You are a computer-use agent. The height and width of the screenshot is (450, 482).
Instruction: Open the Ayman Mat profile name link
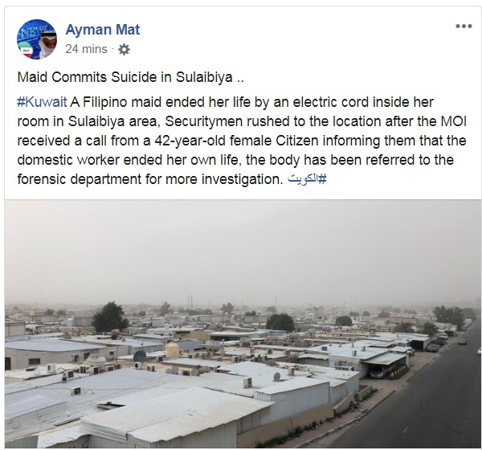point(103,30)
